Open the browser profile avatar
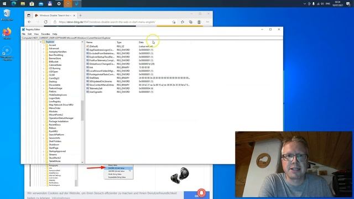Image resolution: width=354 pixels, height=199 pixels. 199,22
